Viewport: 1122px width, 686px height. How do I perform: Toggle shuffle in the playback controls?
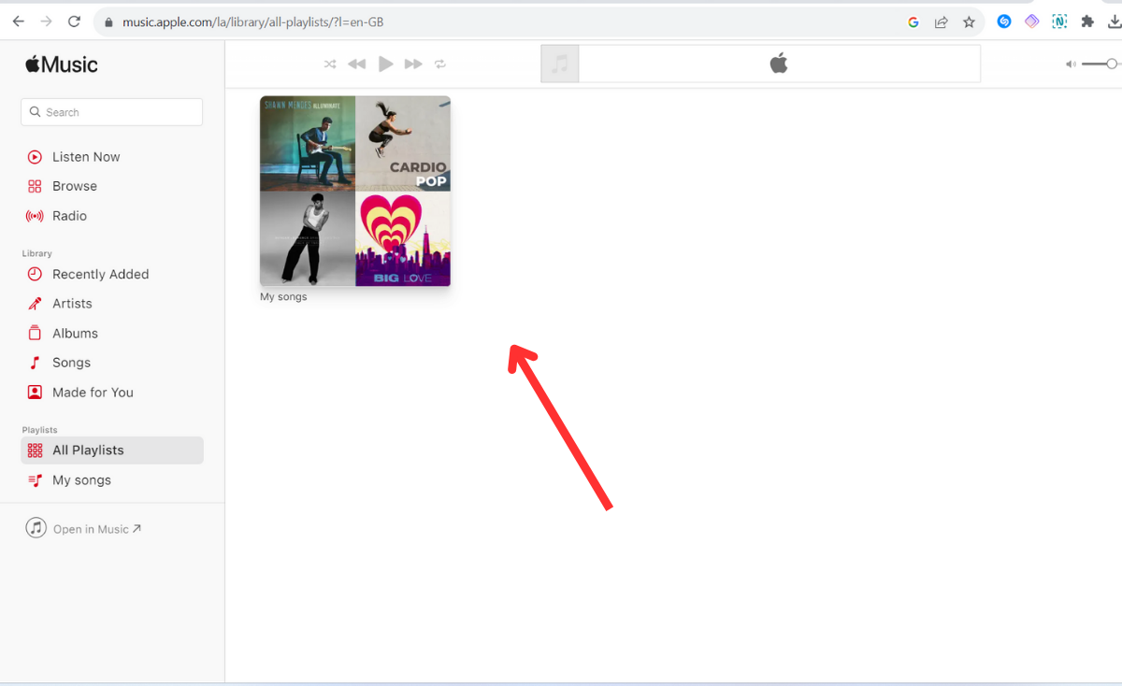pos(330,64)
